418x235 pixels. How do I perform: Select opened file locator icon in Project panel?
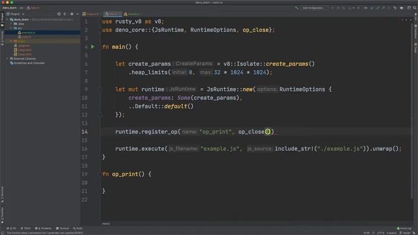(59, 14)
